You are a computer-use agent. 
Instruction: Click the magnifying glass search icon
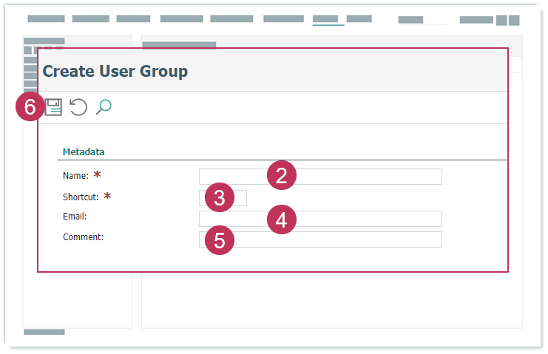104,107
